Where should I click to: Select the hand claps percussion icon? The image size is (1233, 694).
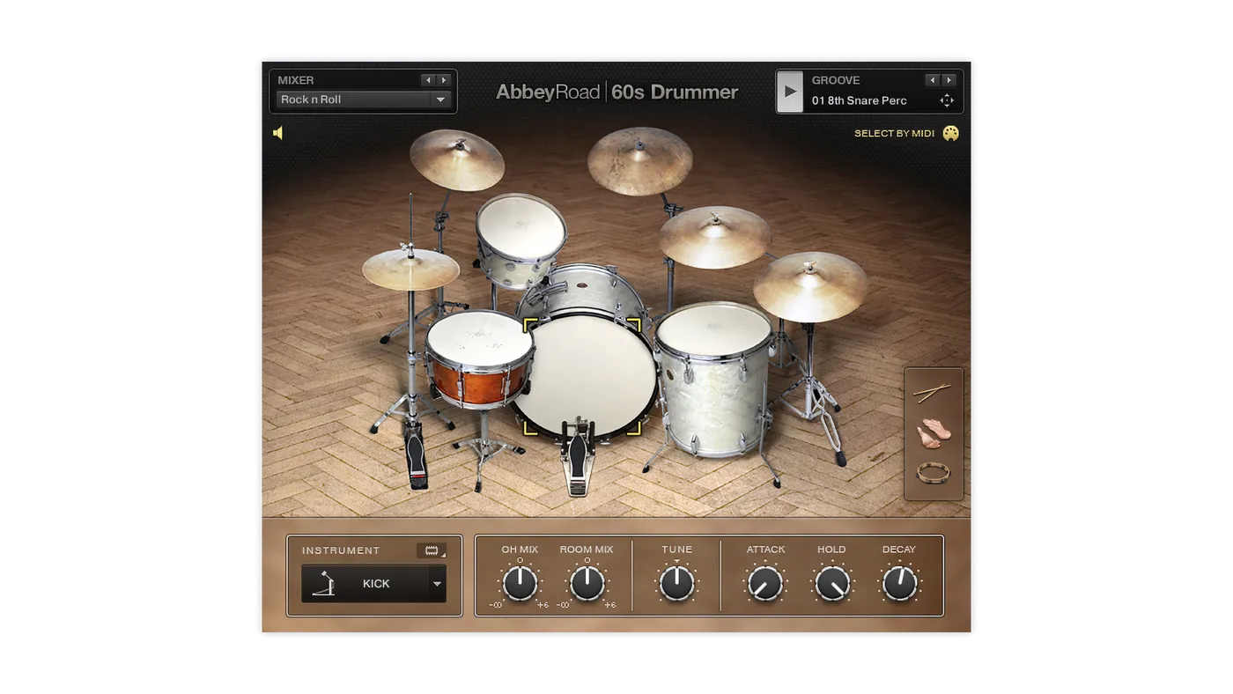(x=932, y=434)
